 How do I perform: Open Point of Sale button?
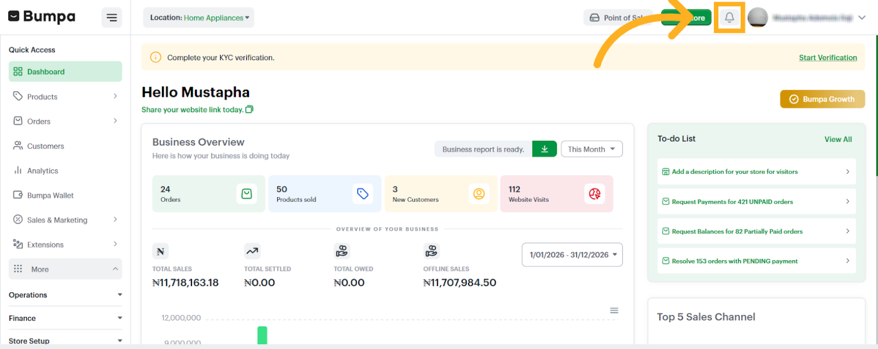click(618, 18)
